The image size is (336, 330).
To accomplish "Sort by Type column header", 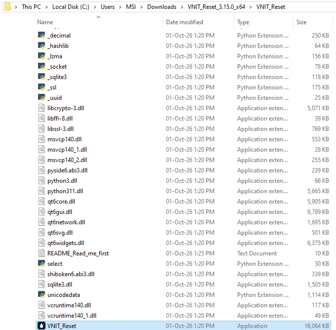I will pos(243,22).
